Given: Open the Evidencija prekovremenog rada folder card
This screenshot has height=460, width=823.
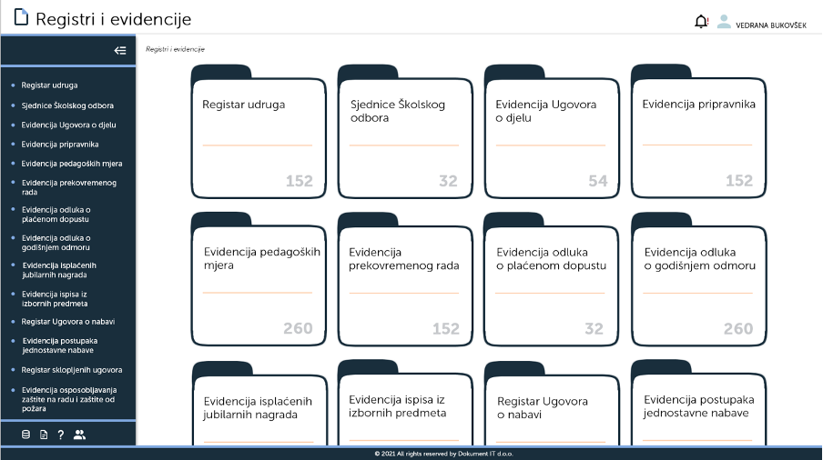Looking at the screenshot, I should (404, 280).
